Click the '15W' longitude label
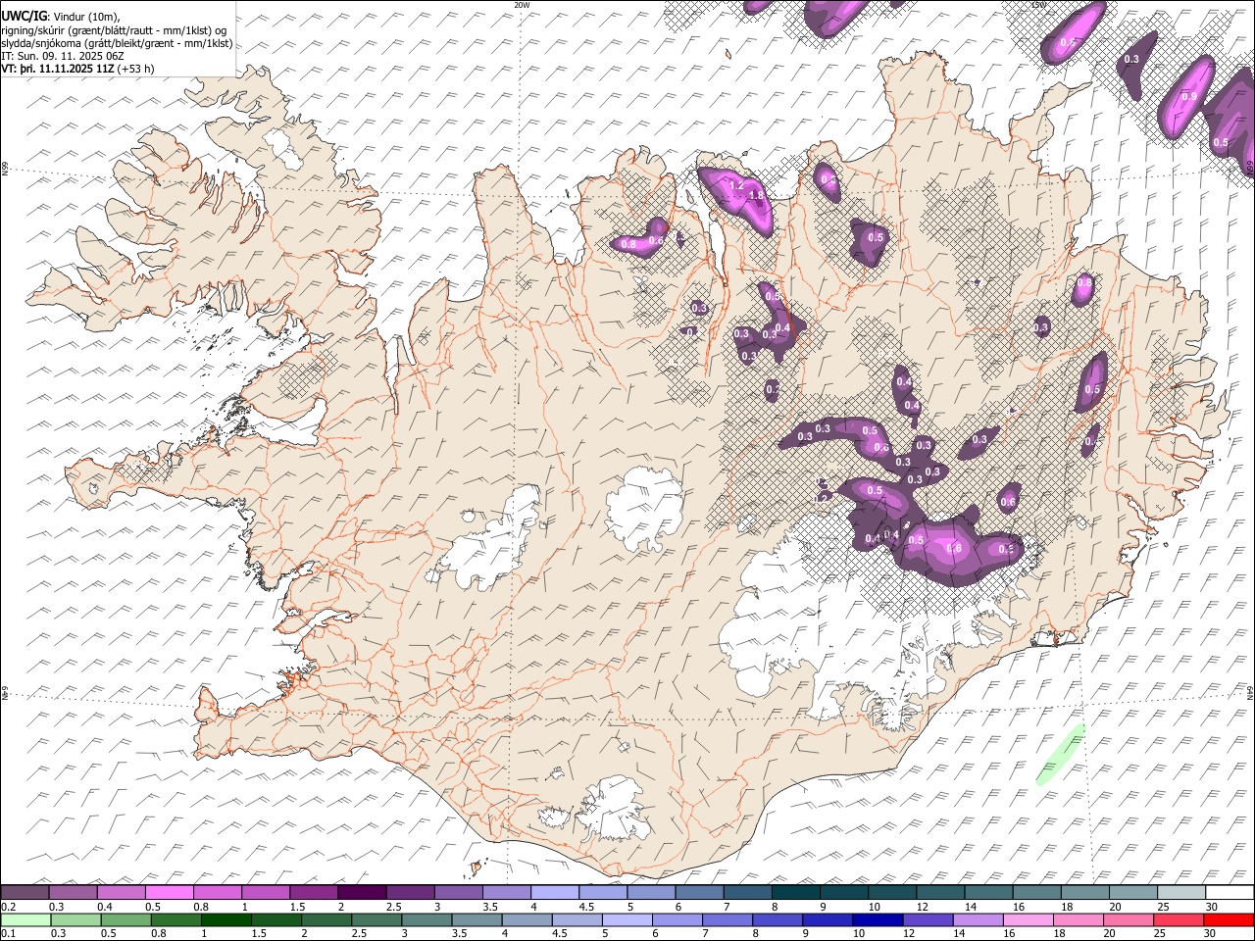This screenshot has height=941, width=1255. click(x=1038, y=5)
